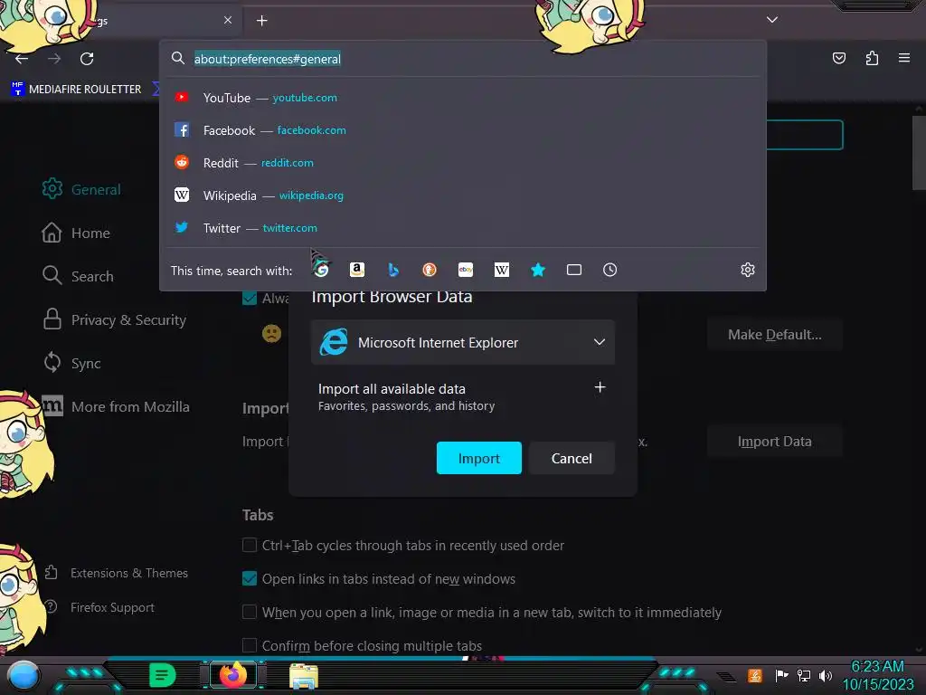Uncheck Open links in tabs checkbox
This screenshot has height=695, width=926.
pyautogui.click(x=250, y=578)
